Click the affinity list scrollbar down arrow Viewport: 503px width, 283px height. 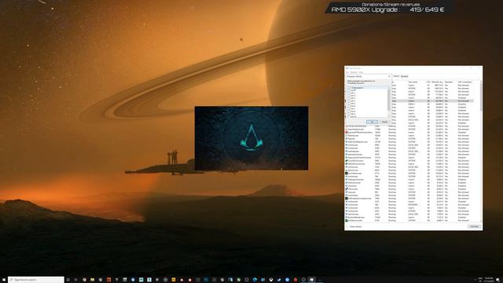pyautogui.click(x=389, y=116)
